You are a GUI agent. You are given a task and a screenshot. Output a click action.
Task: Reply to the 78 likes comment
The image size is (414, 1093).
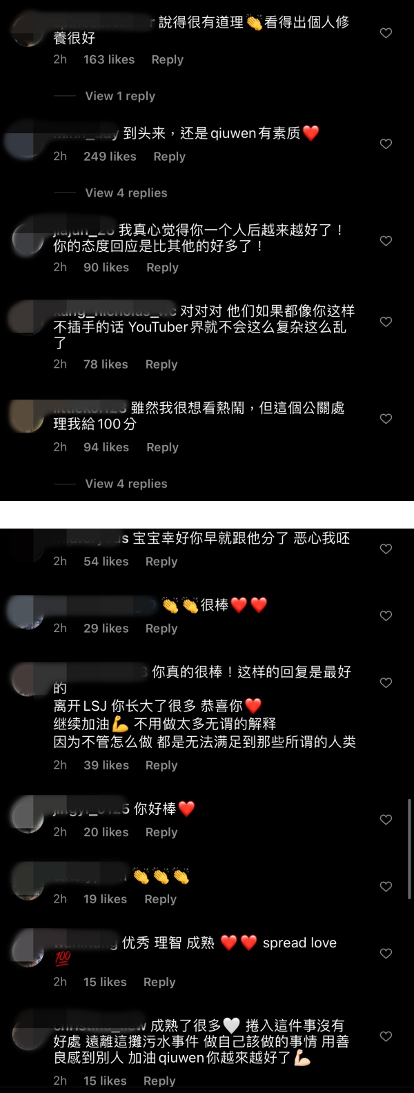[161, 364]
